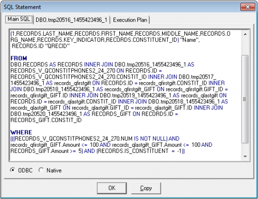Click the scrollbar track below the thumb
Image resolution: width=258 pixels, height=199 pixels.
245,148
